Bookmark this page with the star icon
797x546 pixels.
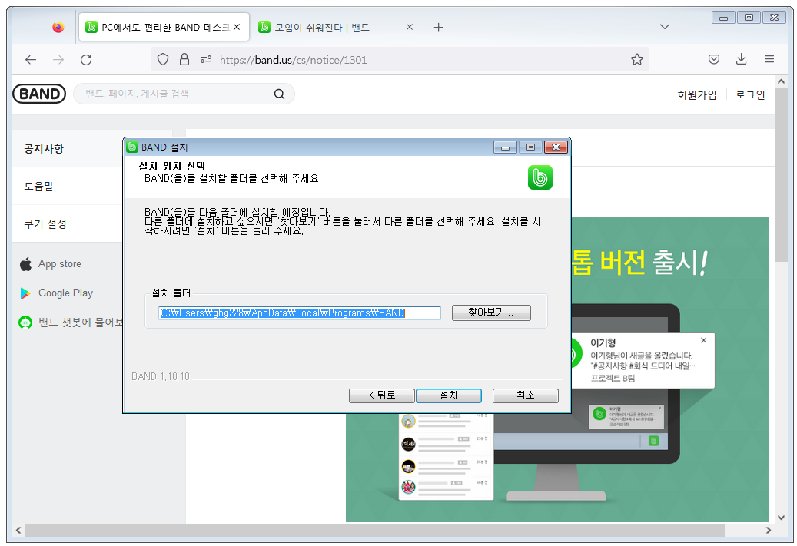click(x=637, y=59)
